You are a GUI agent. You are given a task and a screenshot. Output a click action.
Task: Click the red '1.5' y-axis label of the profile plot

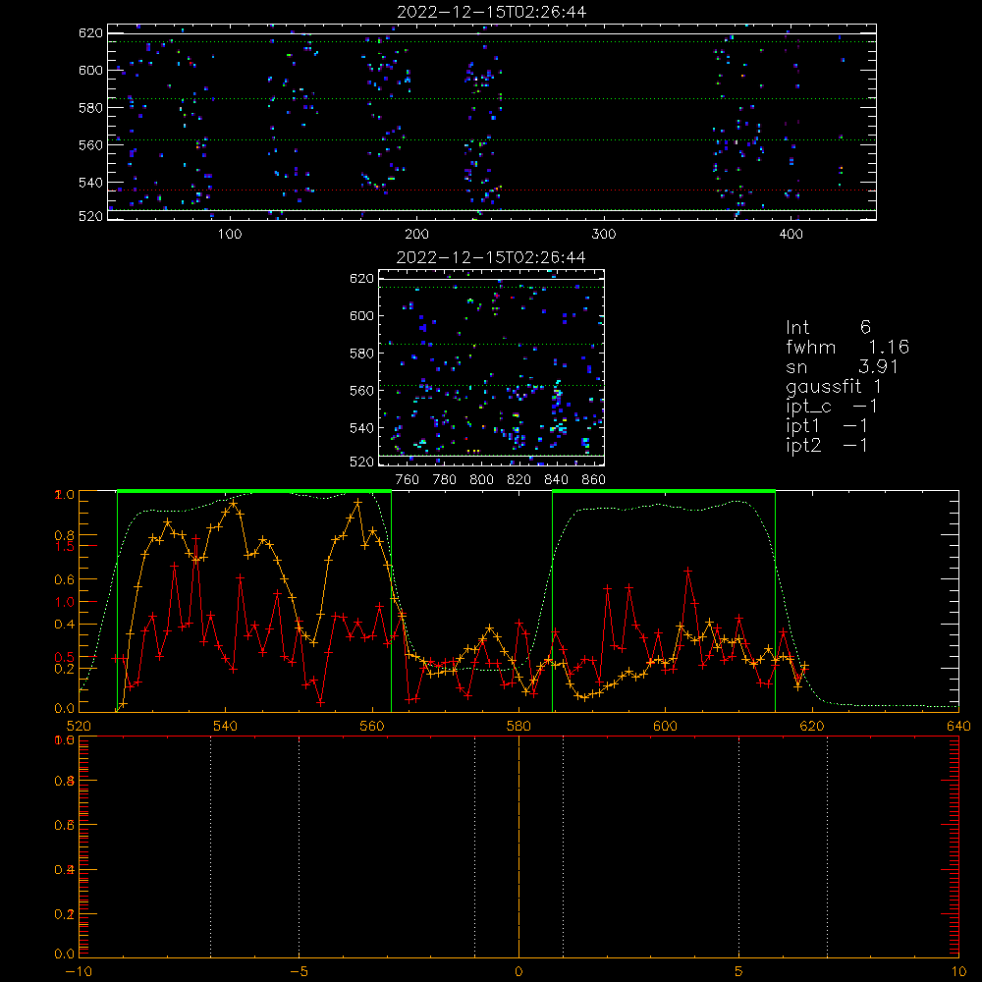[x=65, y=546]
